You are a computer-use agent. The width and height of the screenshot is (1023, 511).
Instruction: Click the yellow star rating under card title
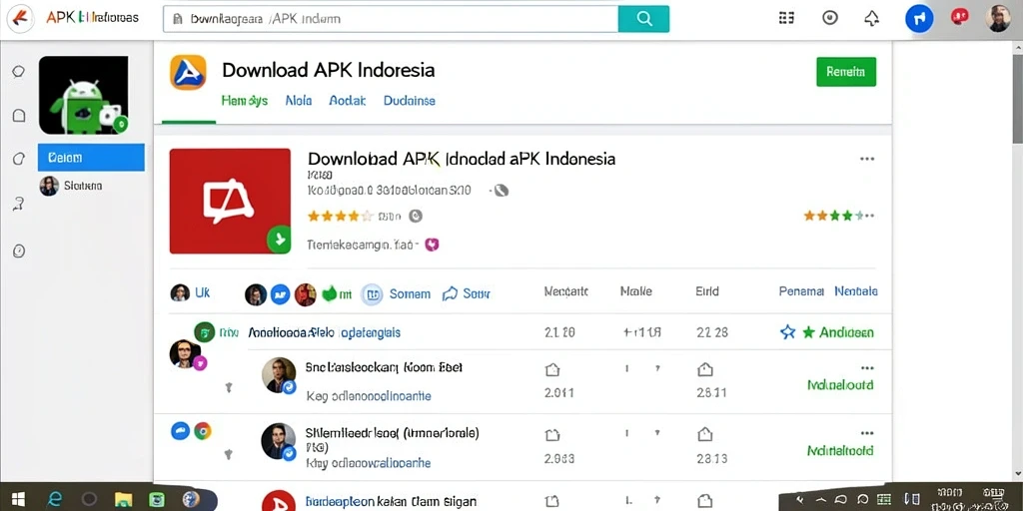pos(340,216)
